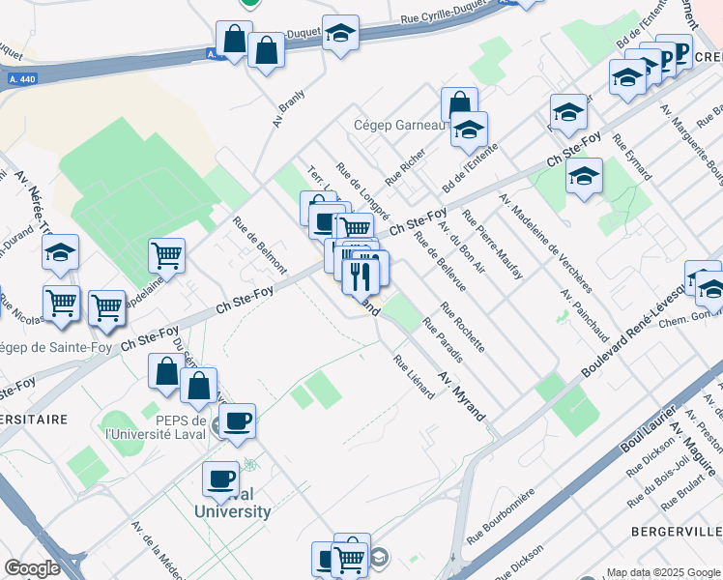Select the Boulevard René-Lévesque label
Screen dimensions: 723x580
click(x=634, y=329)
